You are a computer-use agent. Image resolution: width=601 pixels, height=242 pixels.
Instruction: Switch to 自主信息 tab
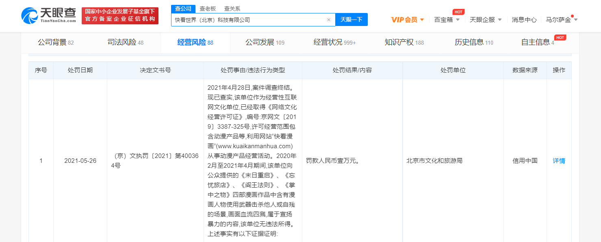pyautogui.click(x=538, y=42)
